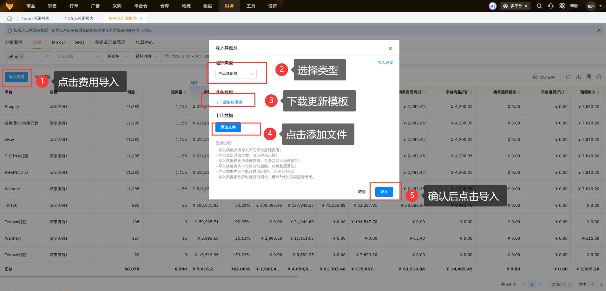Open the 财务 menu in top navigation
606x291 pixels.
229,6
